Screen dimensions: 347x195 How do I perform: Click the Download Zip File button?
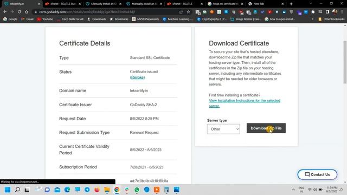[266, 128]
